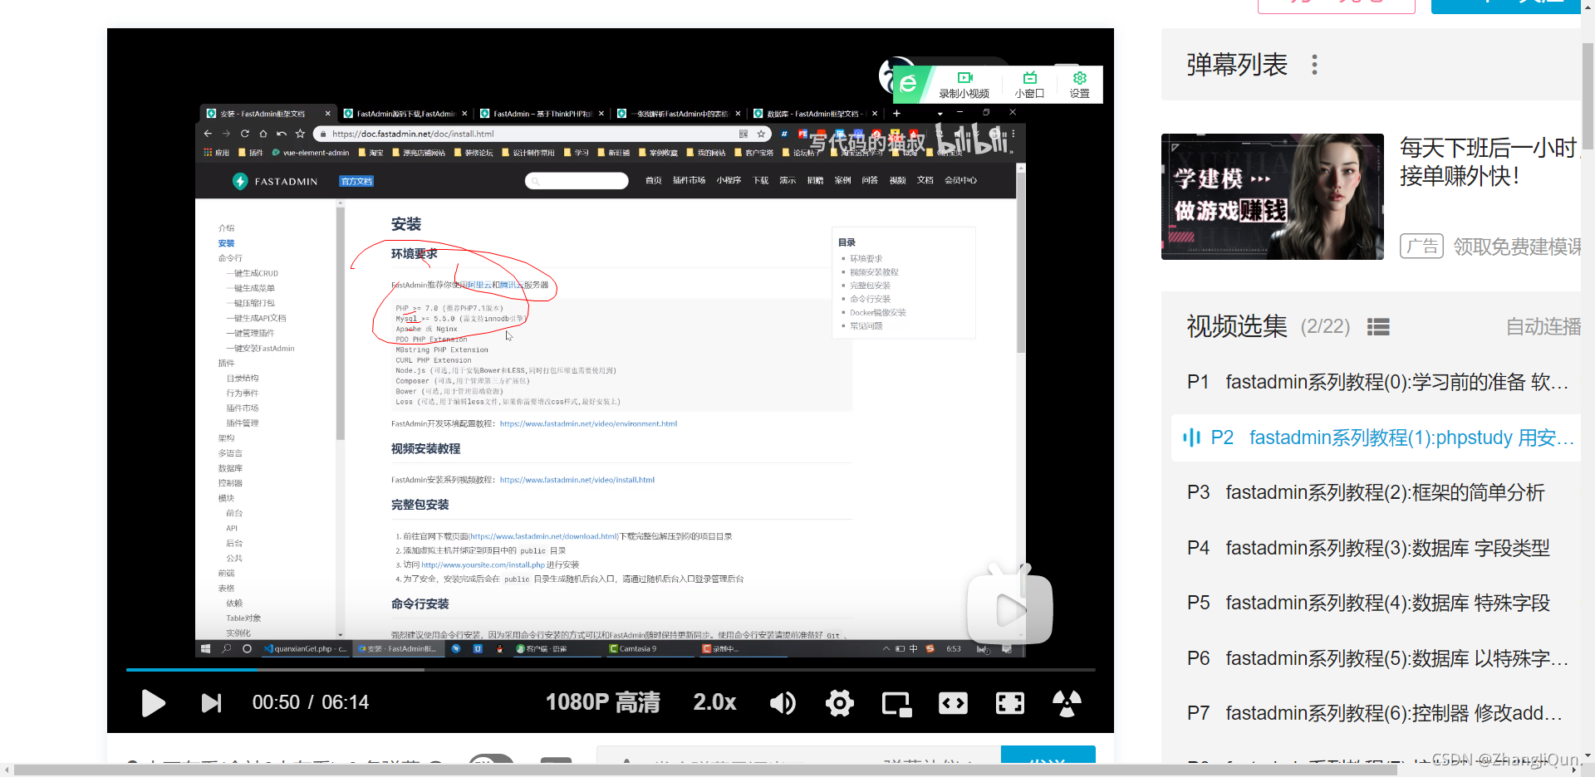Screen dimensions: 1595x777
Task: Select P6 数据库 以特殊字 episode
Action: [x=1377, y=658]
